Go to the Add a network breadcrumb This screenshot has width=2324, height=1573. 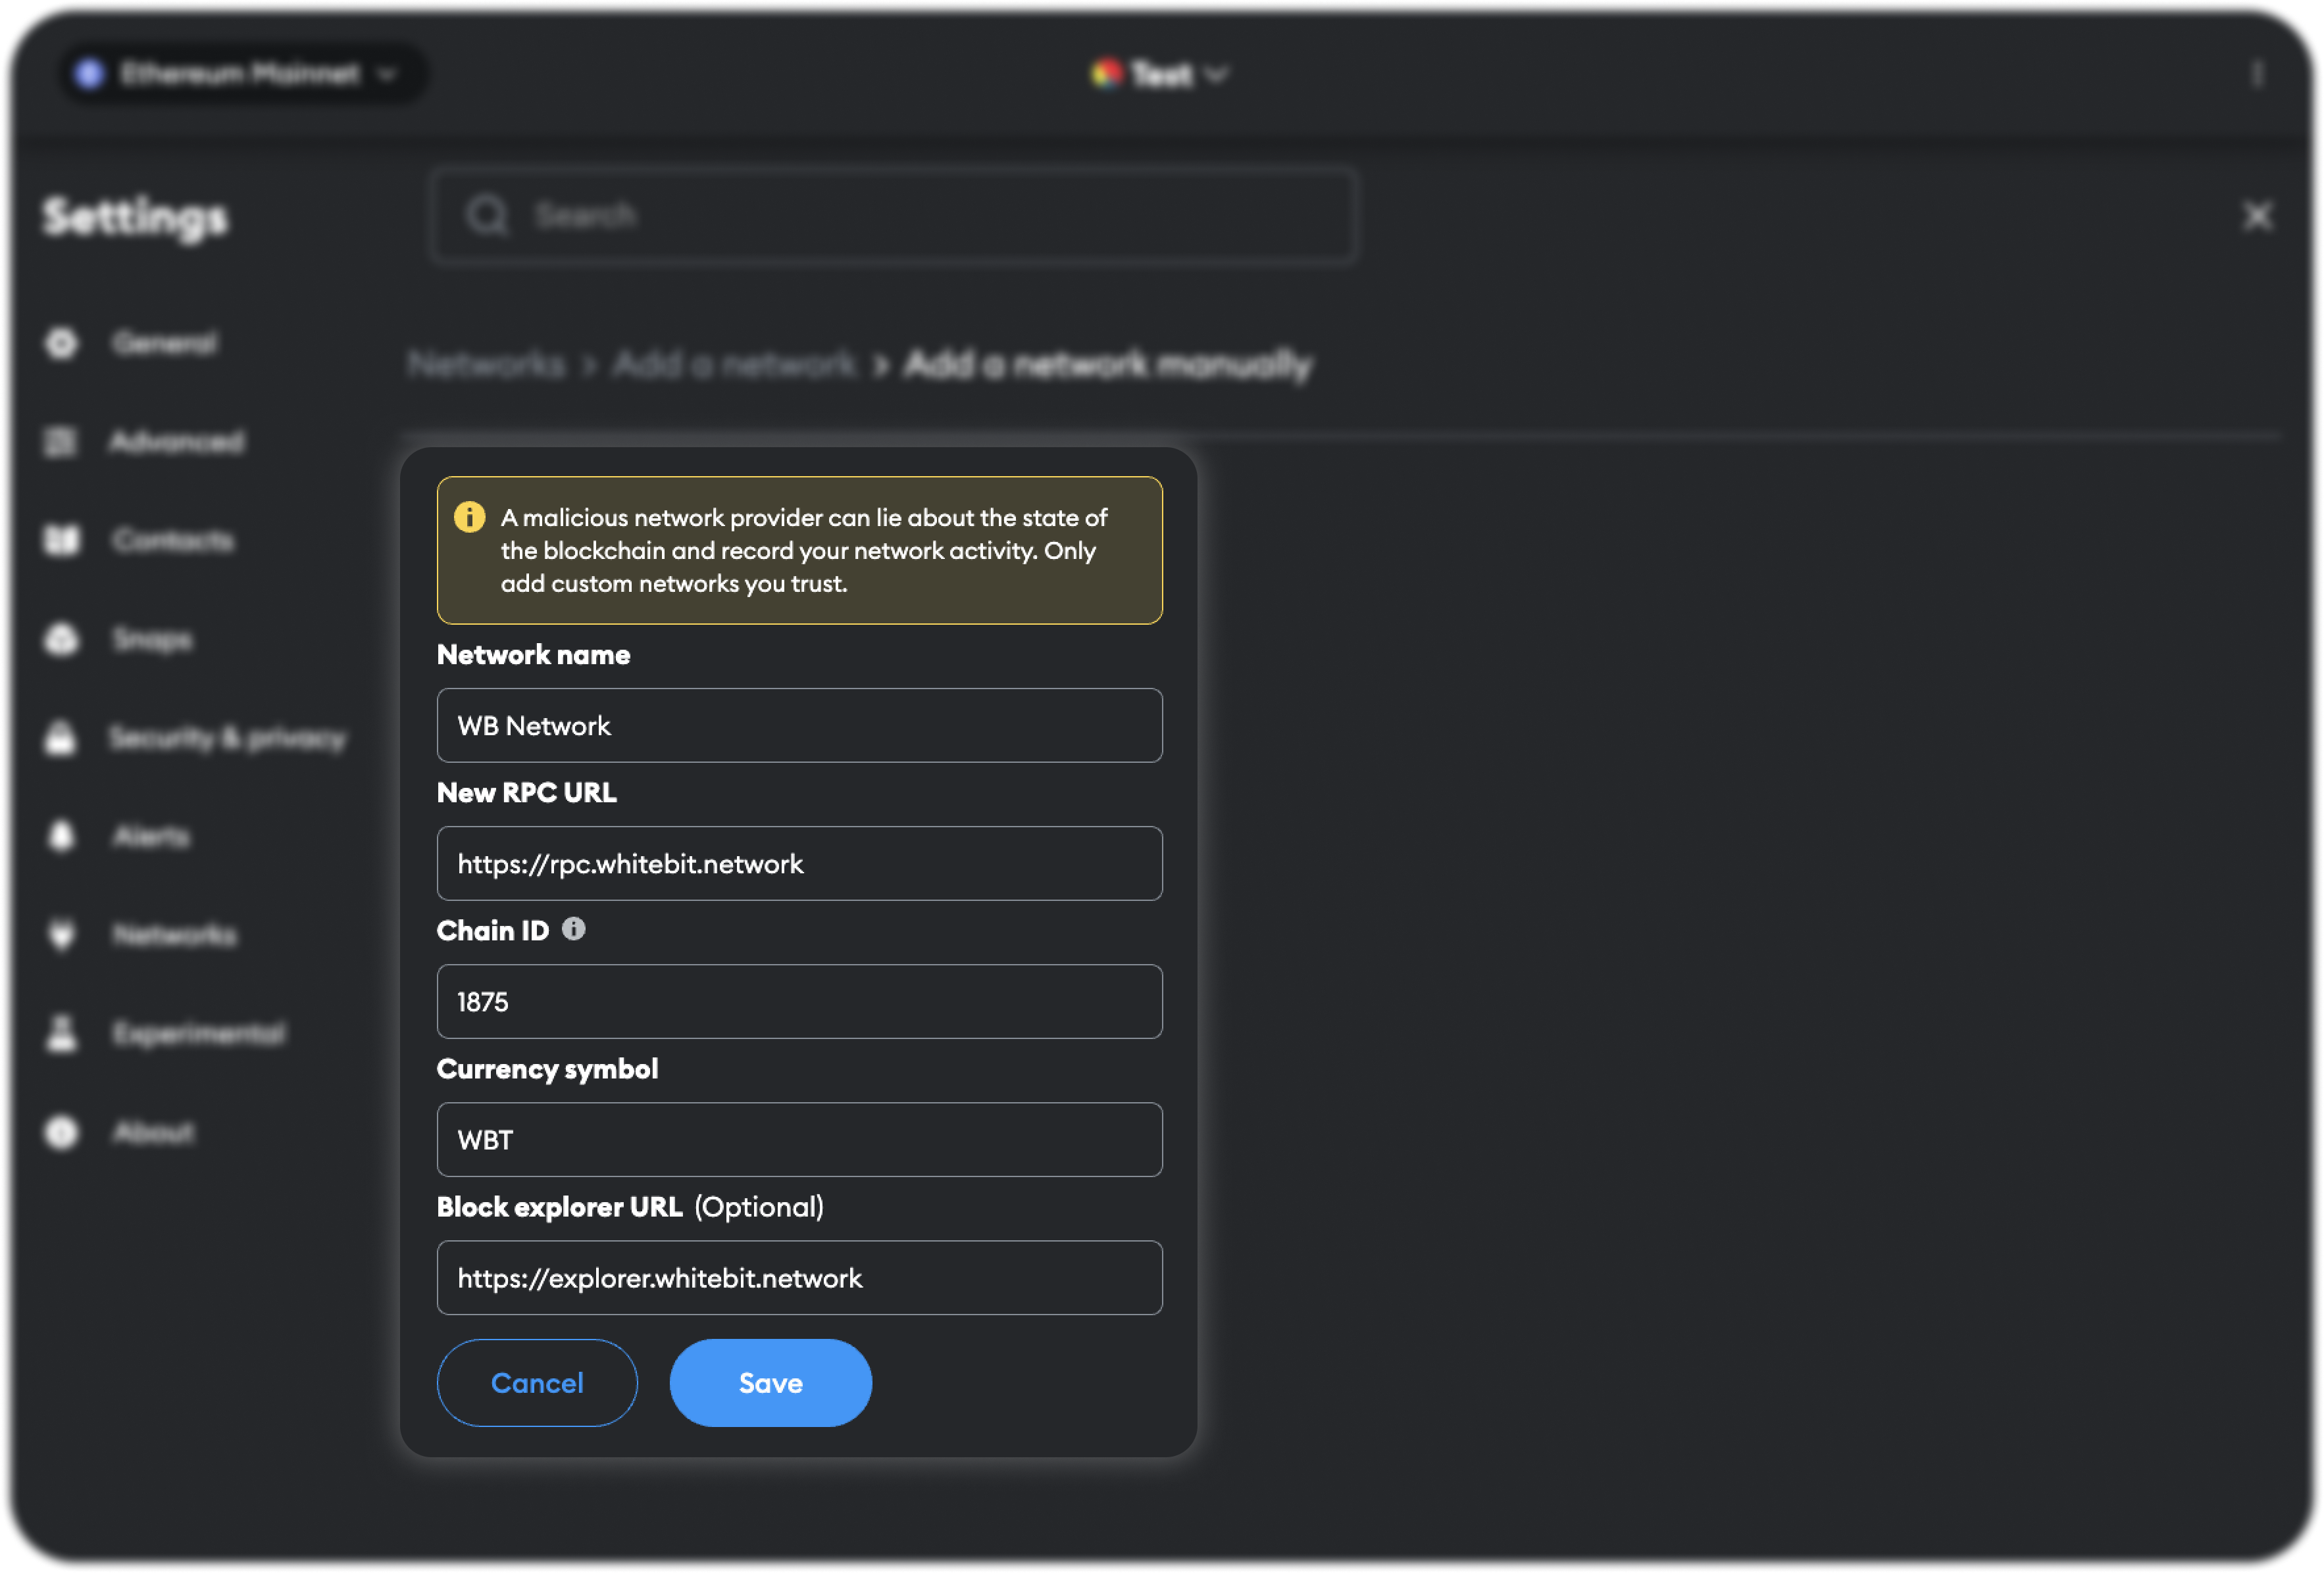pos(734,365)
